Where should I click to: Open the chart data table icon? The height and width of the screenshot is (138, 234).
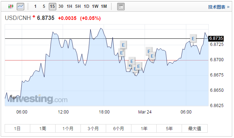(121, 7)
